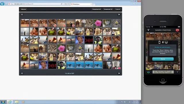Click the '1 to 66 of 527' page counter
This screenshot has width=184, height=104.
tap(70, 73)
